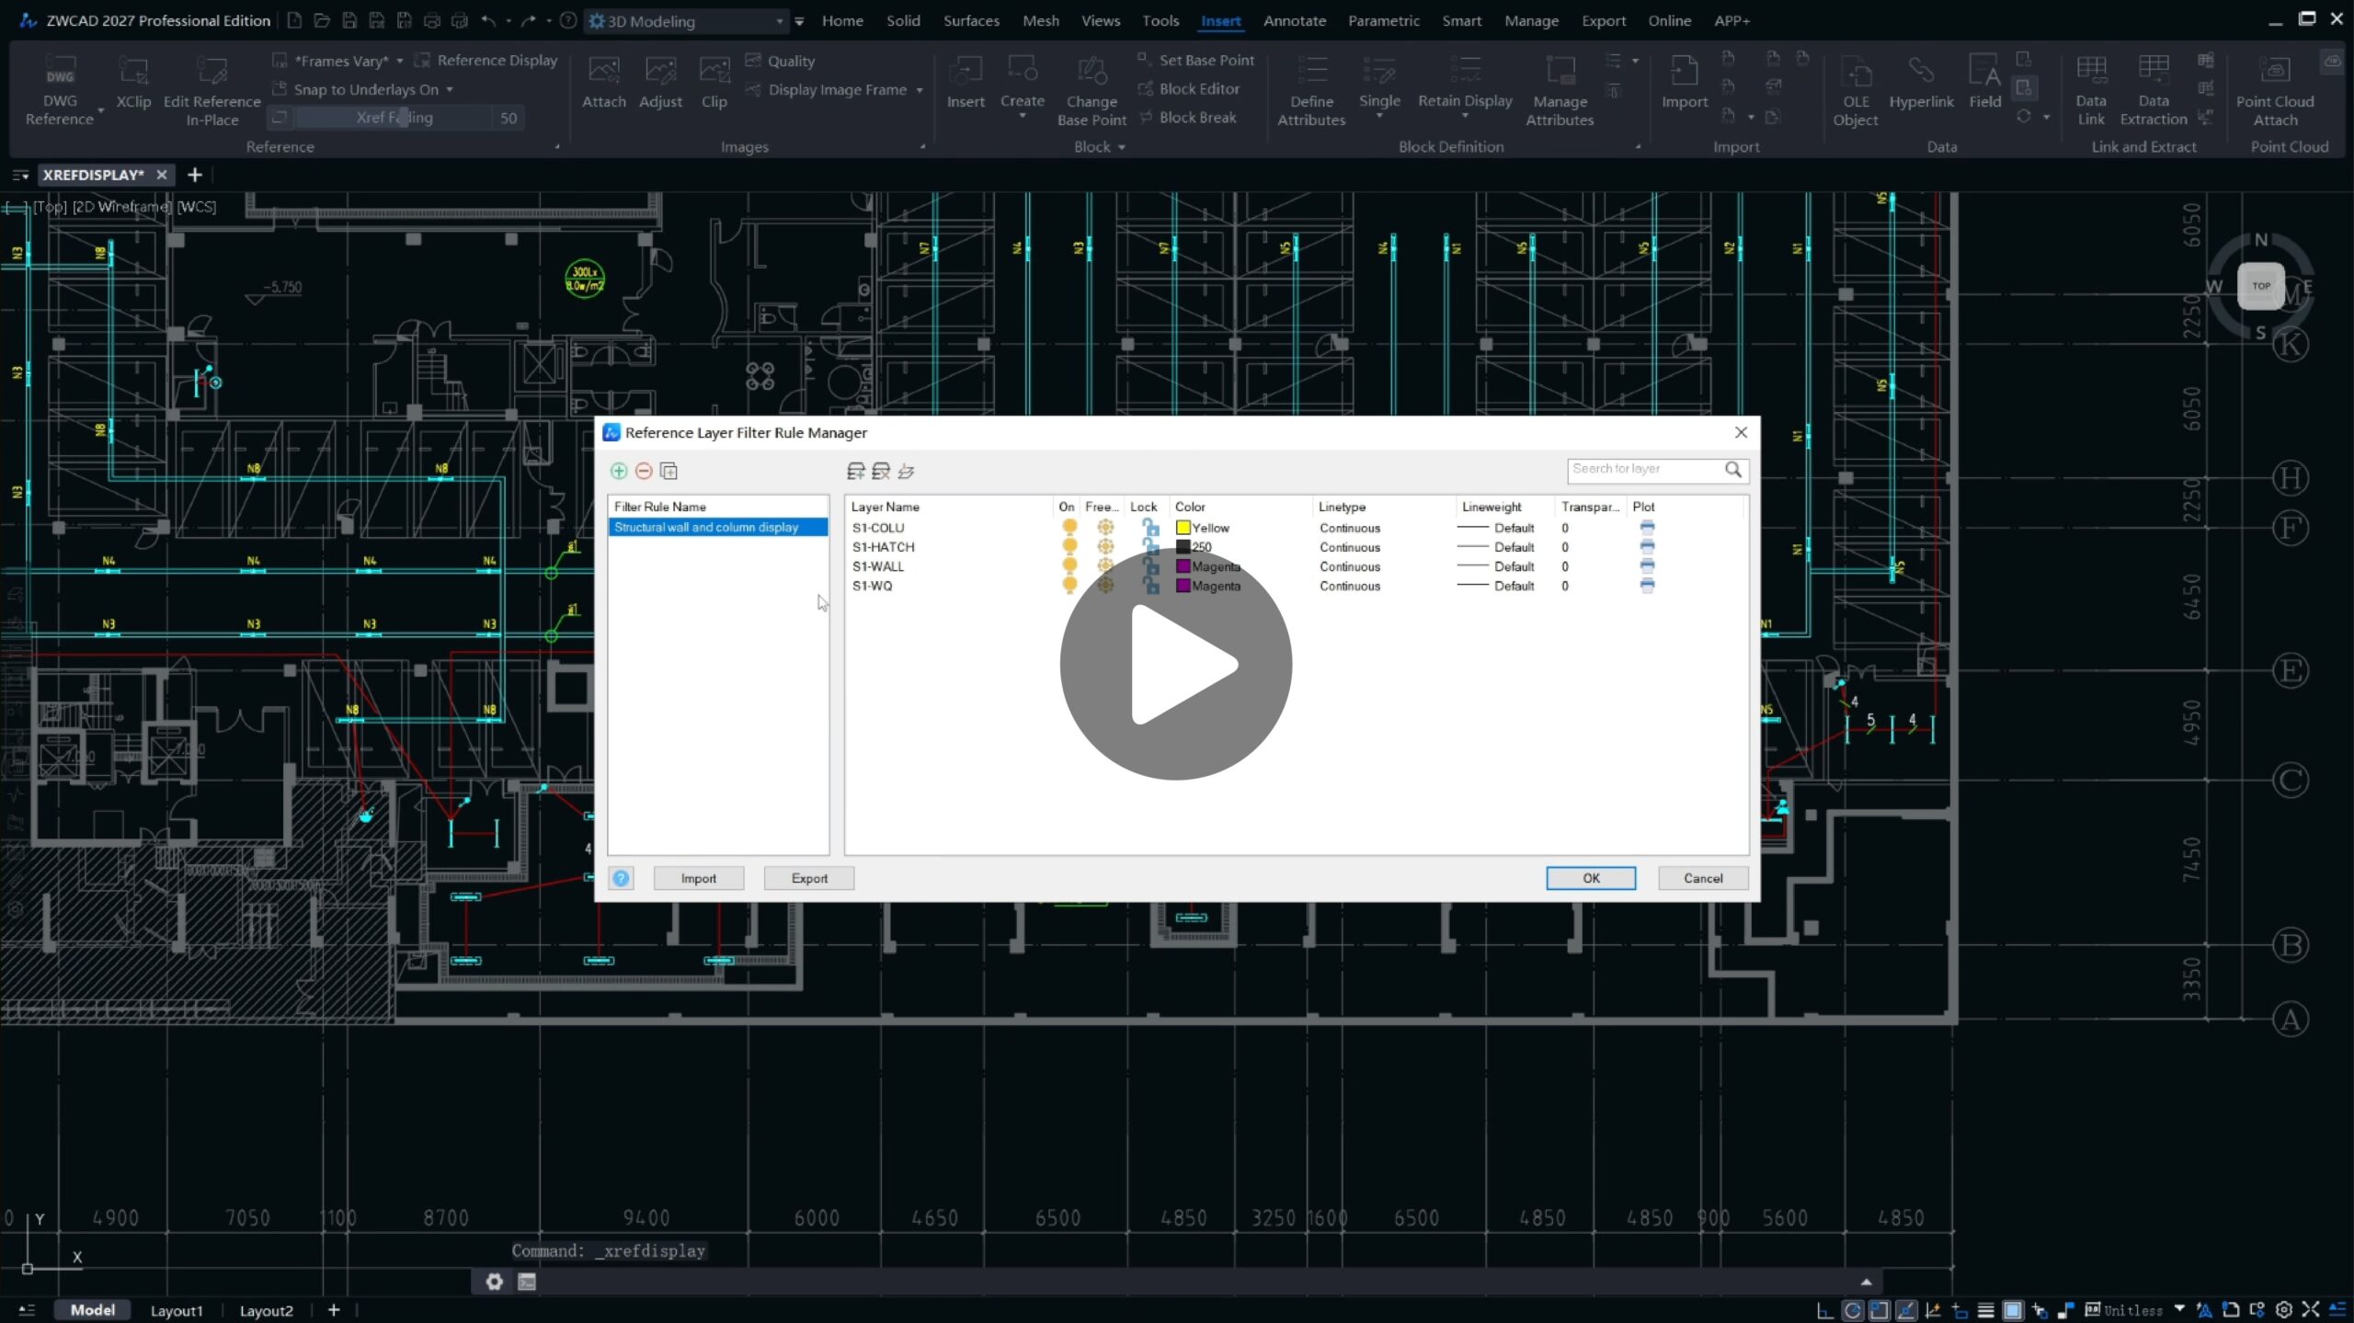Click the delete filter rule minus icon

[644, 471]
